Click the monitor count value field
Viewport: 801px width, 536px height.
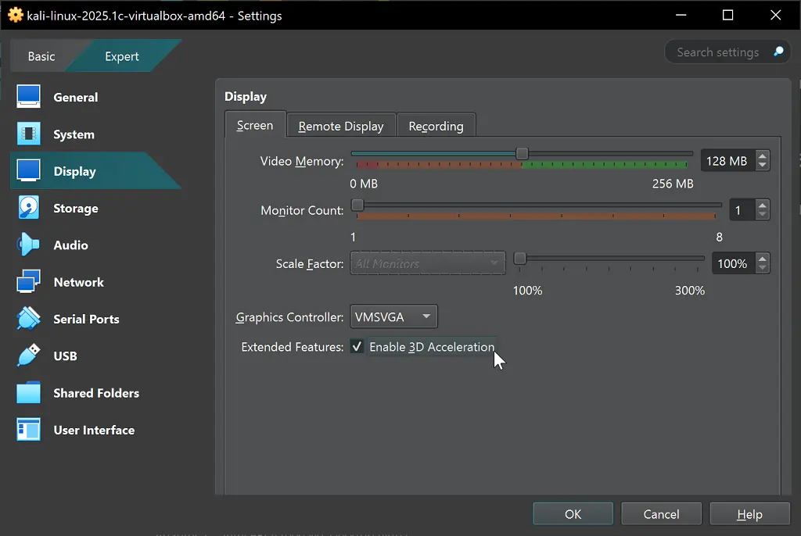click(742, 210)
